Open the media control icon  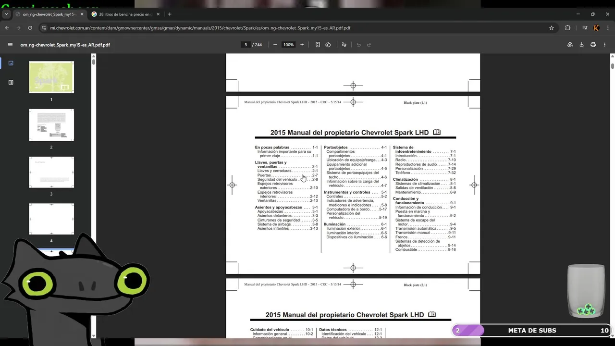(585, 28)
